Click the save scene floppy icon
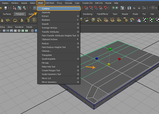This screenshot has height=114, width=159. tap(6, 8)
